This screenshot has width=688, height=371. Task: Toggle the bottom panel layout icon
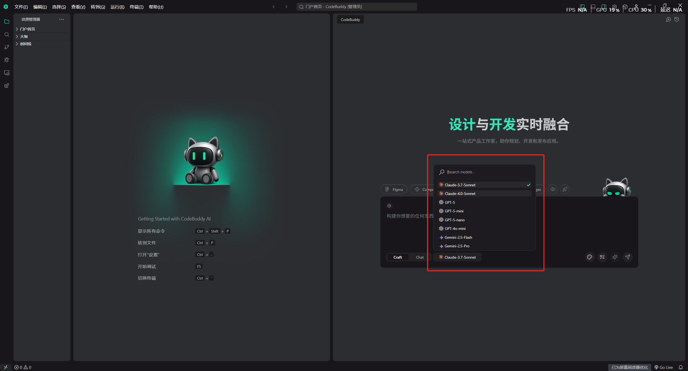[593, 7]
